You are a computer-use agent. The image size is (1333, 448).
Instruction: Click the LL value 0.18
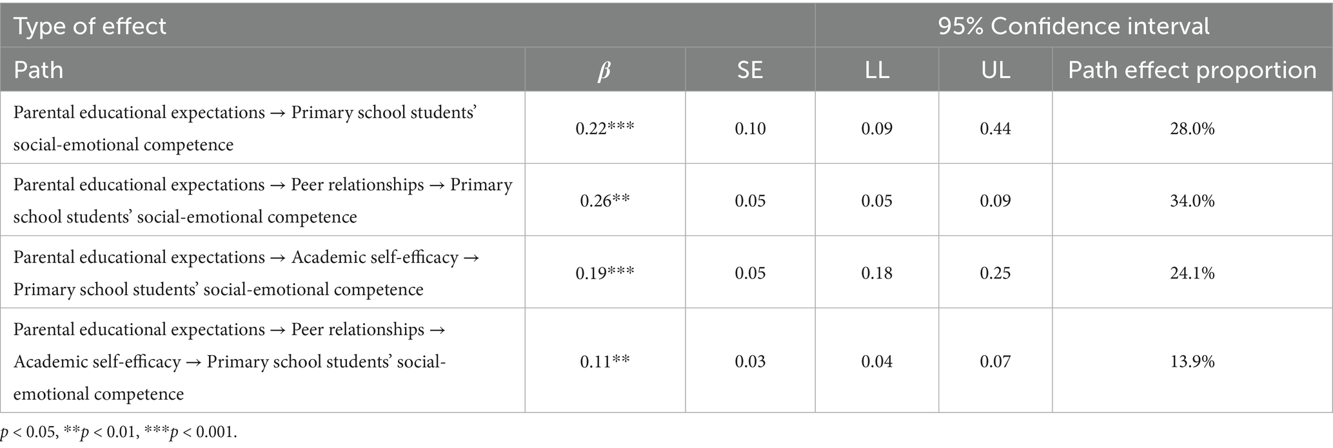coord(876,273)
